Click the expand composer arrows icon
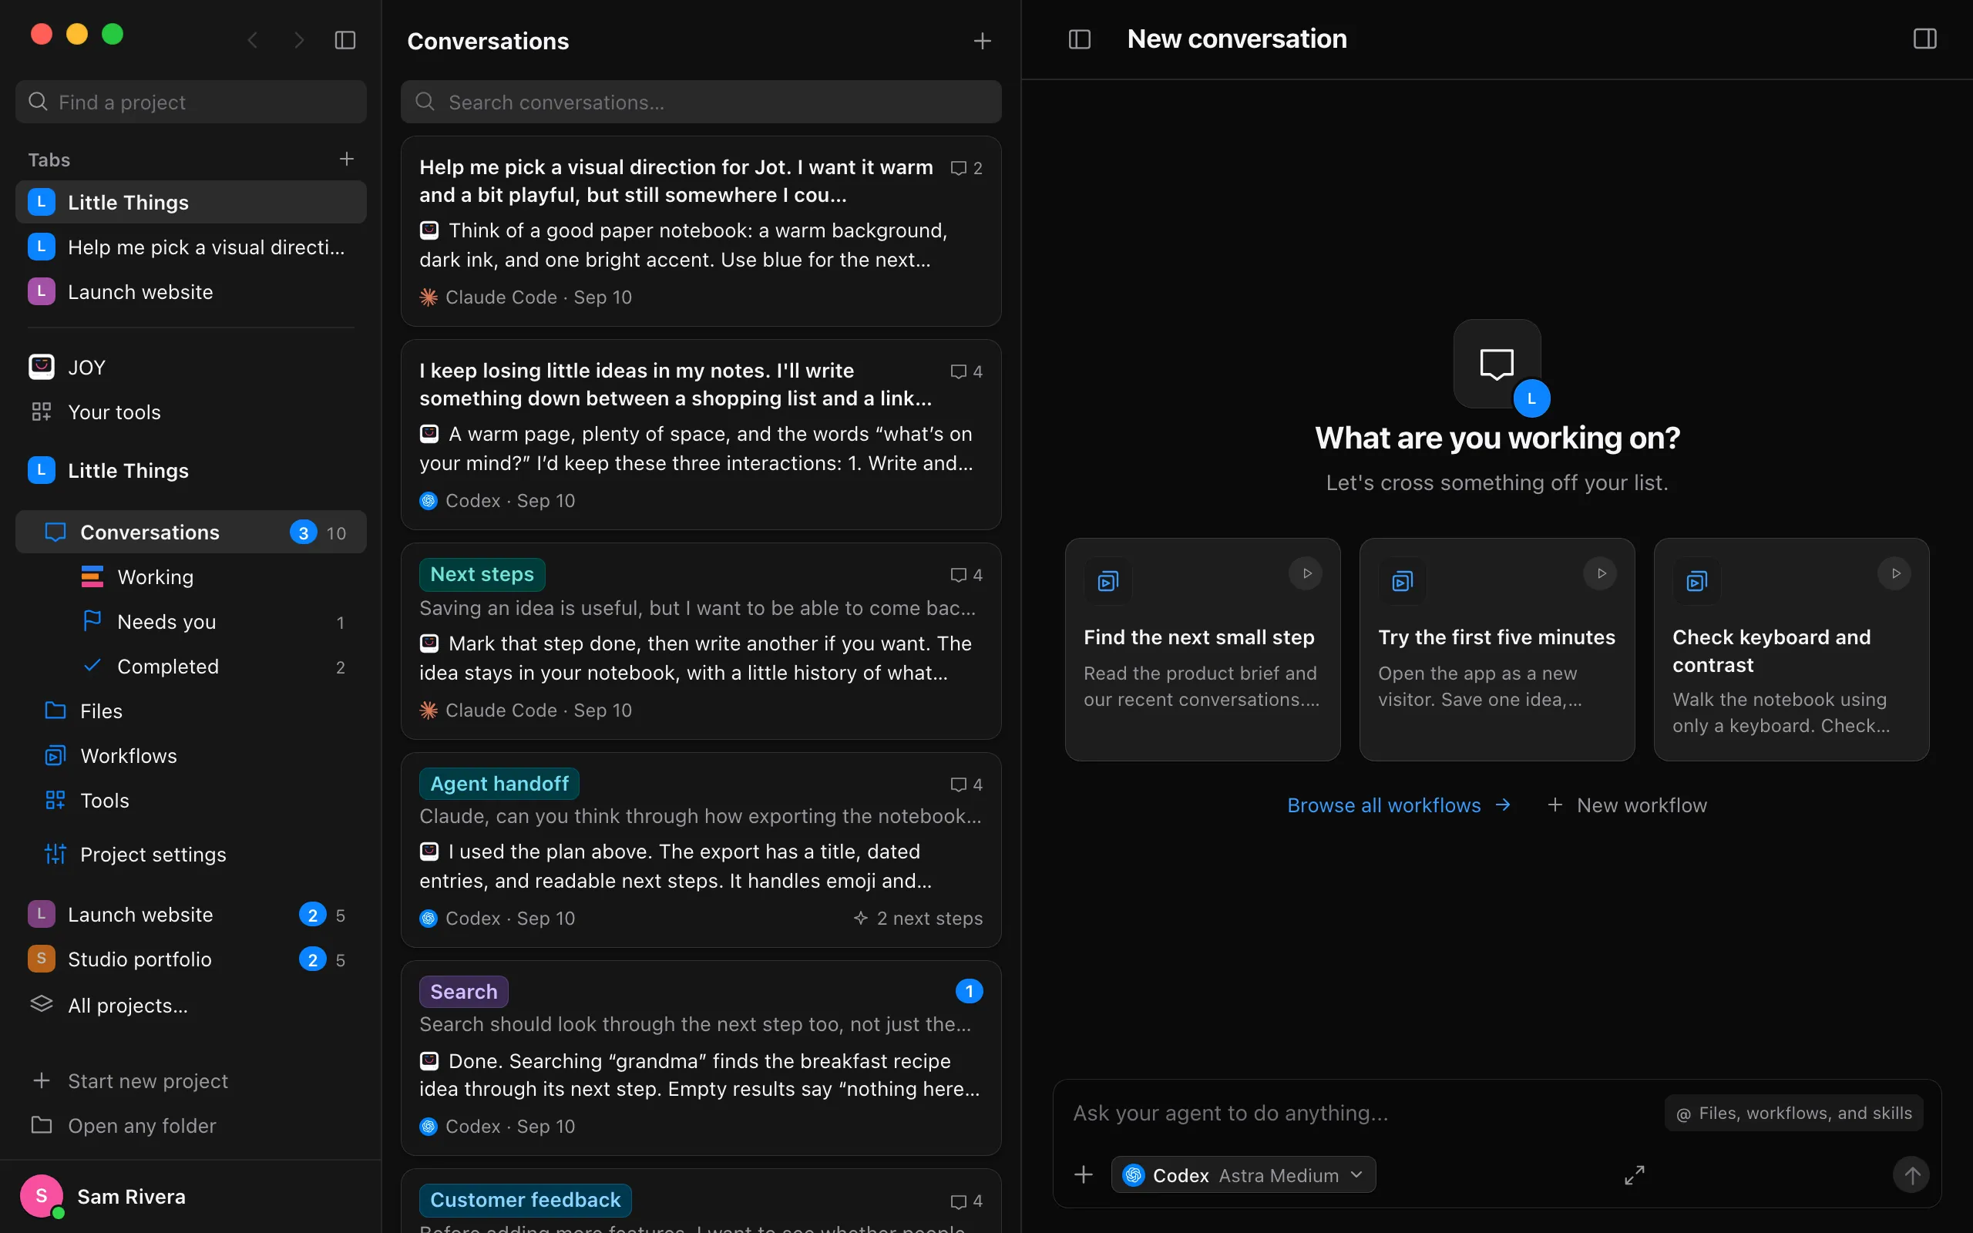The height and width of the screenshot is (1233, 1973). [1635, 1175]
